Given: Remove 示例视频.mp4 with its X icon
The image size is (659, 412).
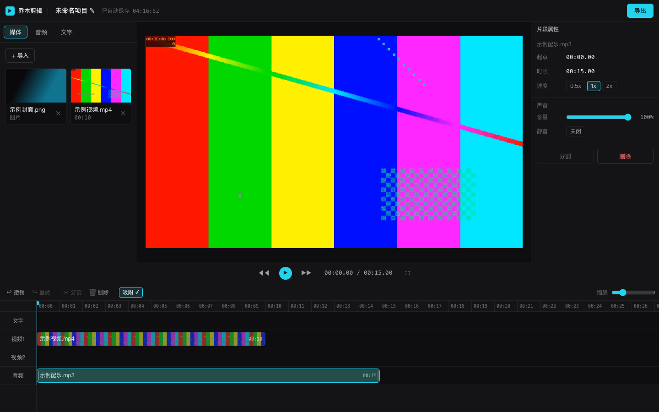Looking at the screenshot, I should click(x=123, y=113).
